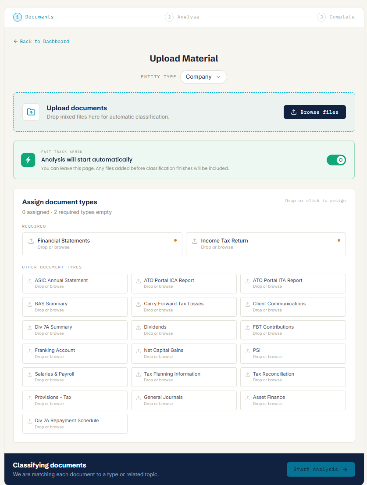Follow the Back to Dashboard link
The width and height of the screenshot is (367, 485).
tap(41, 41)
